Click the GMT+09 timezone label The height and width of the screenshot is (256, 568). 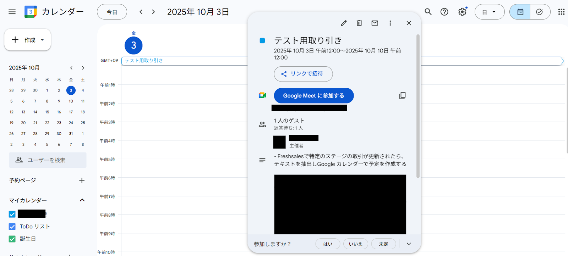coord(109,61)
